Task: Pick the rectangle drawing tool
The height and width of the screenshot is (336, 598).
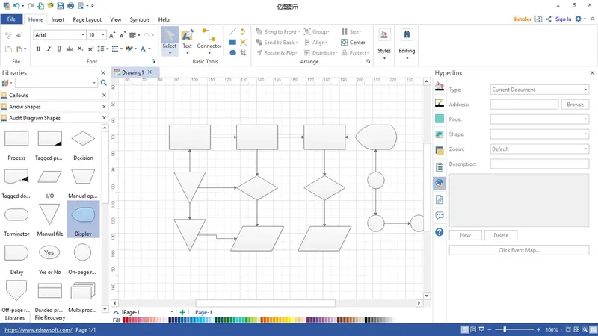Action: click(232, 43)
